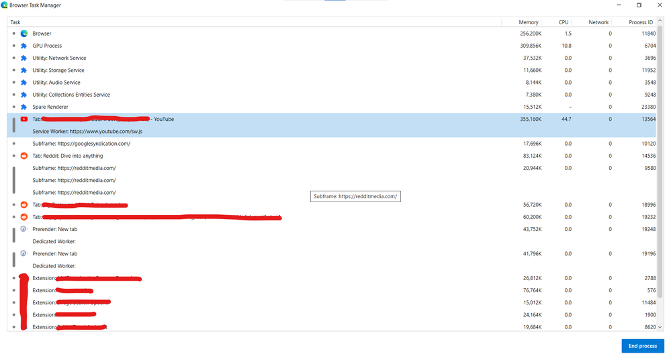Click the YouTube tab icon
The height and width of the screenshot is (360, 671).
[24, 119]
